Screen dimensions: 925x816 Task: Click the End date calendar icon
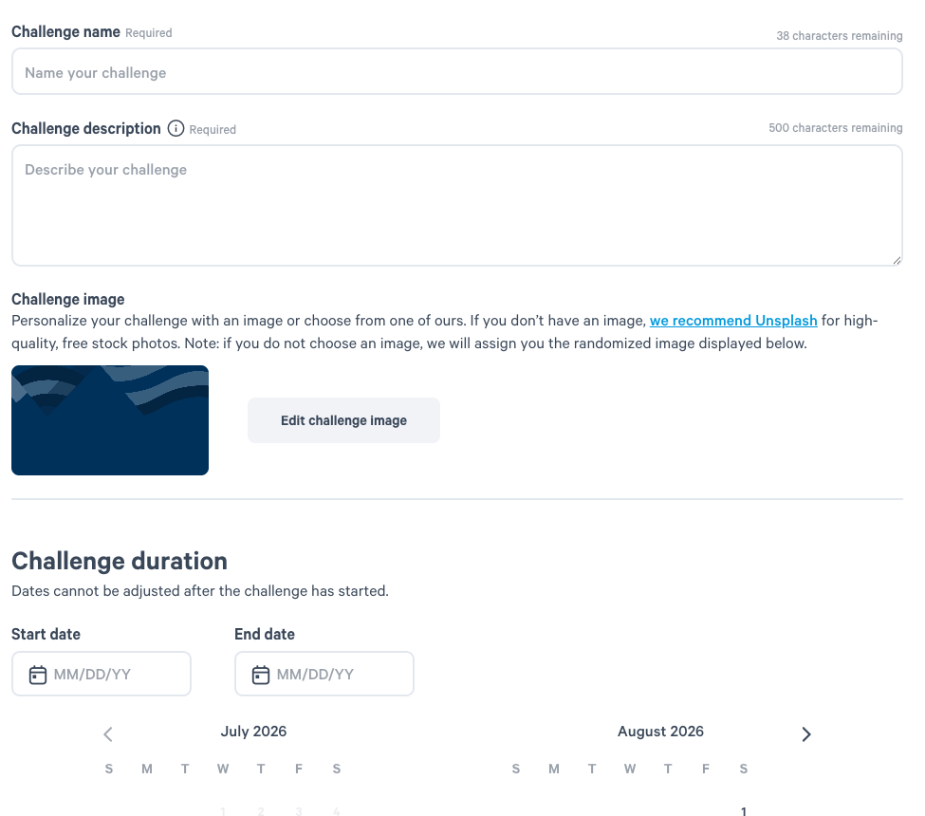click(261, 675)
